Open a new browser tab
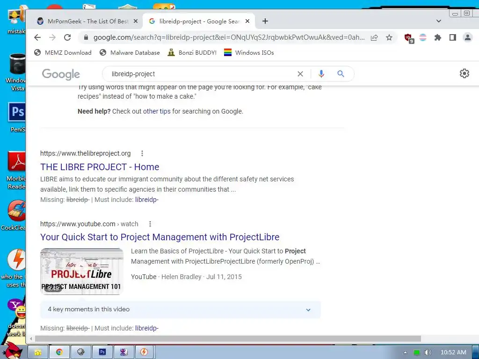Image resolution: width=479 pixels, height=359 pixels. point(265,21)
